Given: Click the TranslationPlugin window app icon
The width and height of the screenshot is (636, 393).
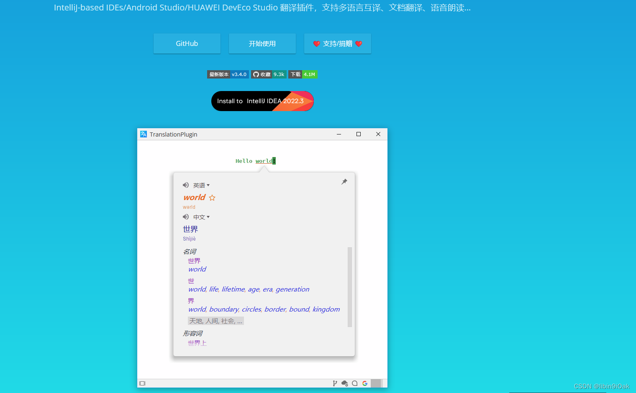Looking at the screenshot, I should pos(144,134).
